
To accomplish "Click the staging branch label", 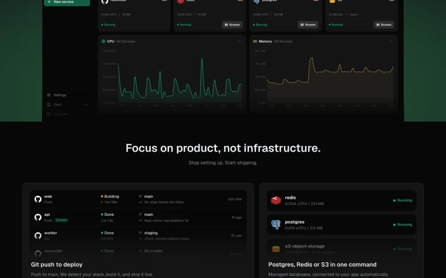I will tap(151, 233).
